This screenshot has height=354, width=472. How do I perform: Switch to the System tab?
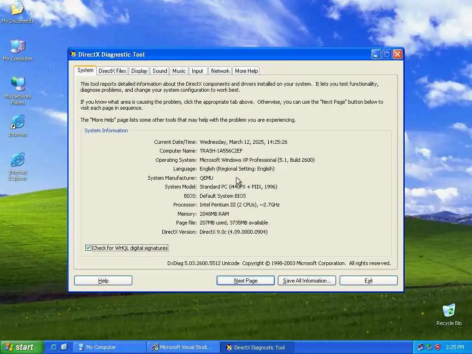point(85,70)
